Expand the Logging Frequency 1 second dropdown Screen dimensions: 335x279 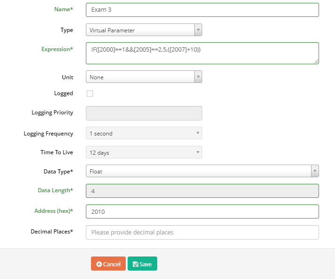pyautogui.click(x=144, y=133)
